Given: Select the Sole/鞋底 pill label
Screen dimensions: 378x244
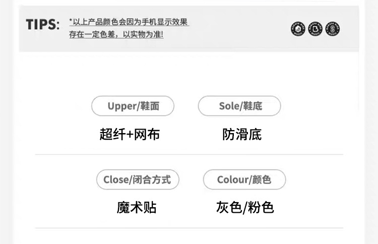Looking at the screenshot, I should pyautogui.click(x=239, y=106).
